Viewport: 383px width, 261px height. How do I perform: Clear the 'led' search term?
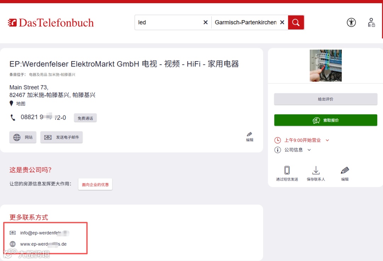205,22
